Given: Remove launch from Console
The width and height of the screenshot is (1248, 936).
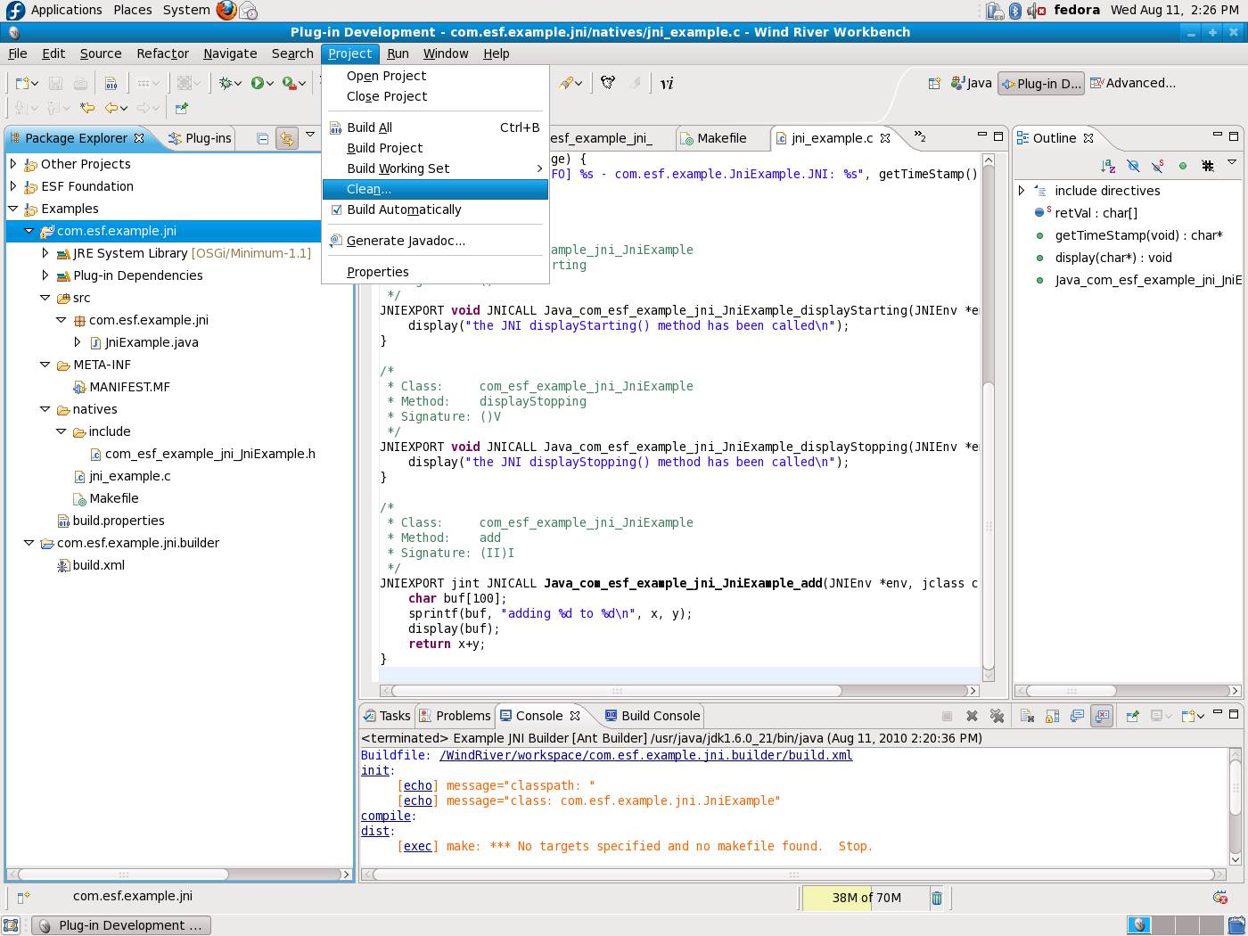Looking at the screenshot, I should pyautogui.click(x=972, y=716).
